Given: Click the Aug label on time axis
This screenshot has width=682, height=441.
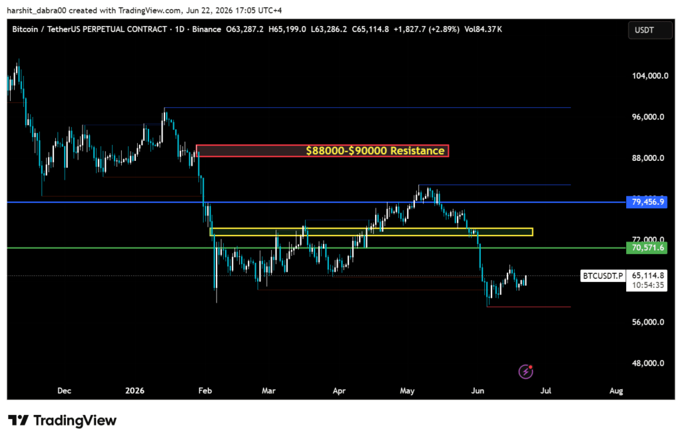Looking at the screenshot, I should tap(616, 390).
